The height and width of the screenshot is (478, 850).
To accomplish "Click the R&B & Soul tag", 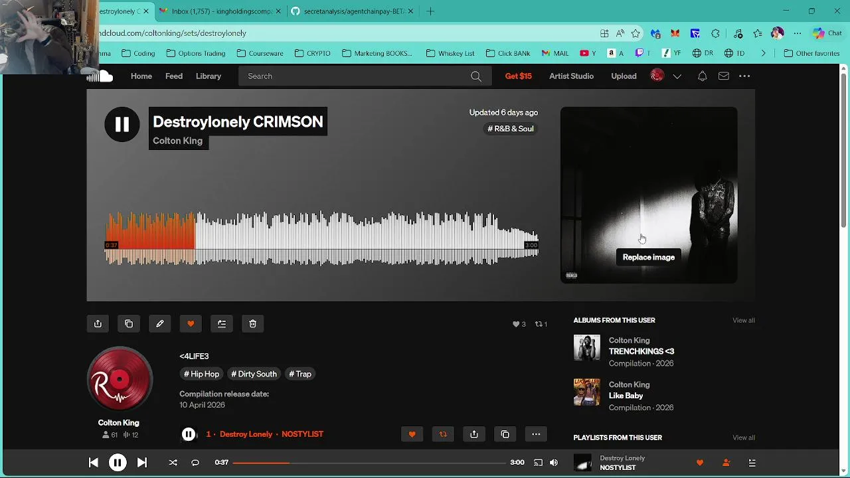I will click(x=511, y=129).
